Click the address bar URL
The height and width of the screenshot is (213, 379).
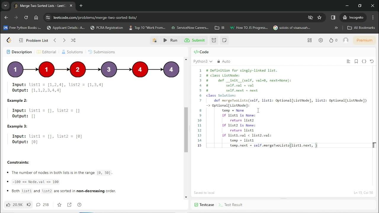(95, 17)
